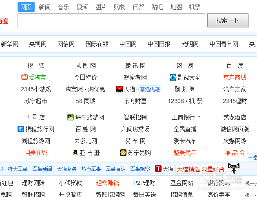Open the red 国美在线 link
Image resolution: width=257 pixels, height=197 pixels.
[x=36, y=153]
